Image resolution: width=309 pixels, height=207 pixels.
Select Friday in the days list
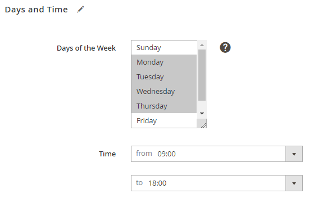click(164, 120)
